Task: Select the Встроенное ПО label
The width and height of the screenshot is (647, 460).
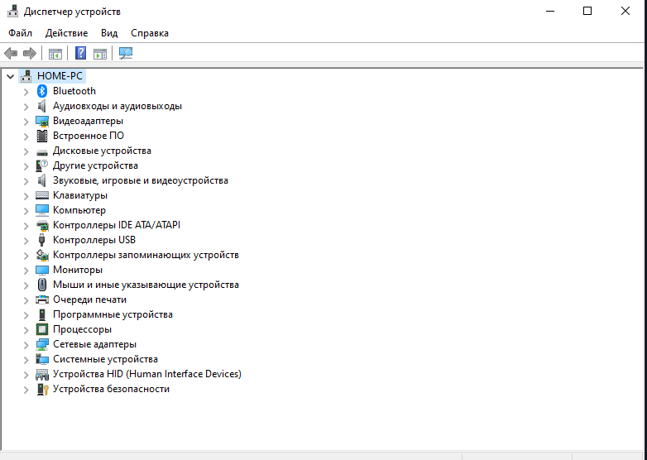Action: [x=89, y=136]
